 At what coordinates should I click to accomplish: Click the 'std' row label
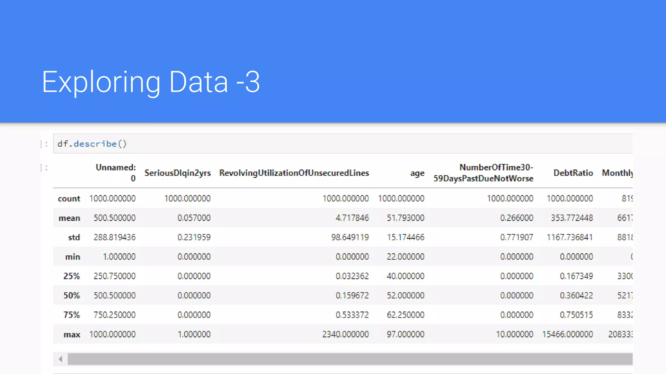[x=74, y=237]
